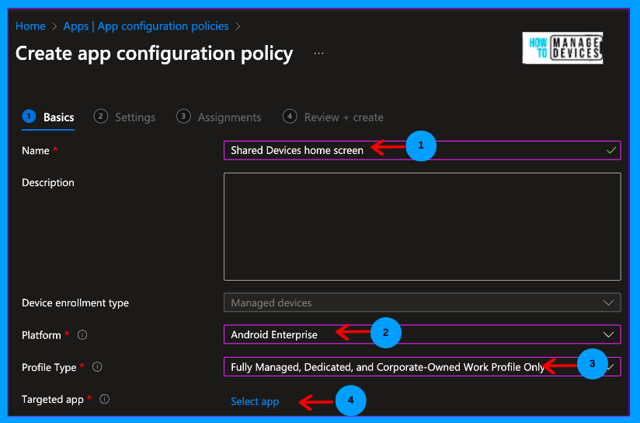The height and width of the screenshot is (423, 640).
Task: Click the Create app configuration policy heading
Action: pos(155,54)
